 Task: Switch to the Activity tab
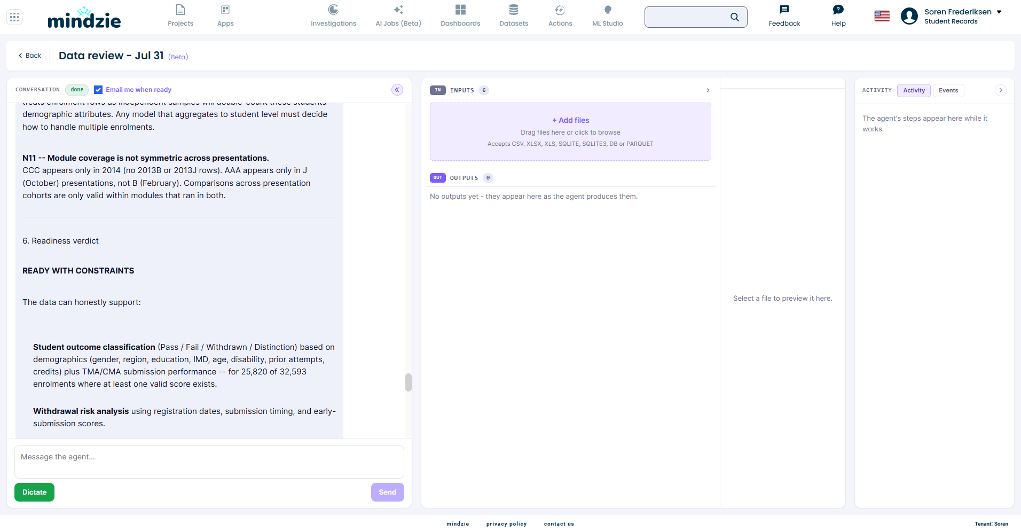[914, 90]
